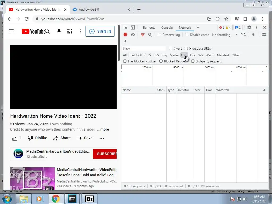Click the Josefin Sans video thumbnail
The height and width of the screenshot is (204, 272).
[32, 178]
